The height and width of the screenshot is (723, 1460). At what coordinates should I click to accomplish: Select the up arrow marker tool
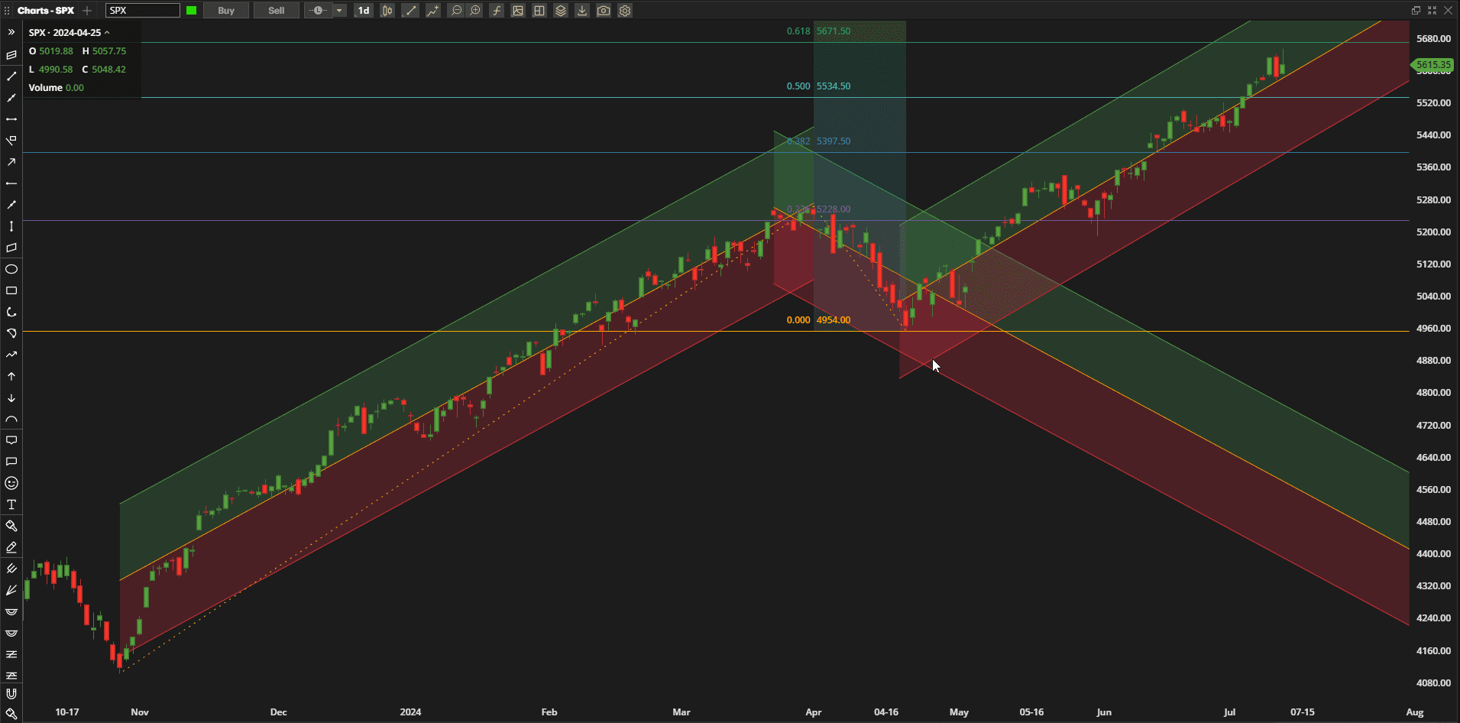coord(11,377)
